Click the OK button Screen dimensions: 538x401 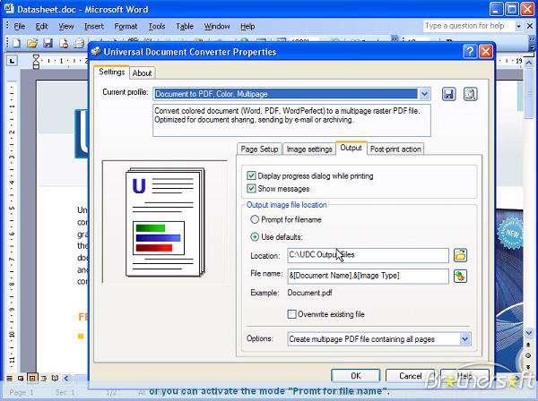point(355,376)
